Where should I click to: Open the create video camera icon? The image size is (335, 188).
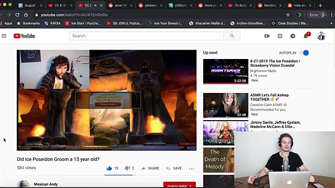tap(267, 36)
